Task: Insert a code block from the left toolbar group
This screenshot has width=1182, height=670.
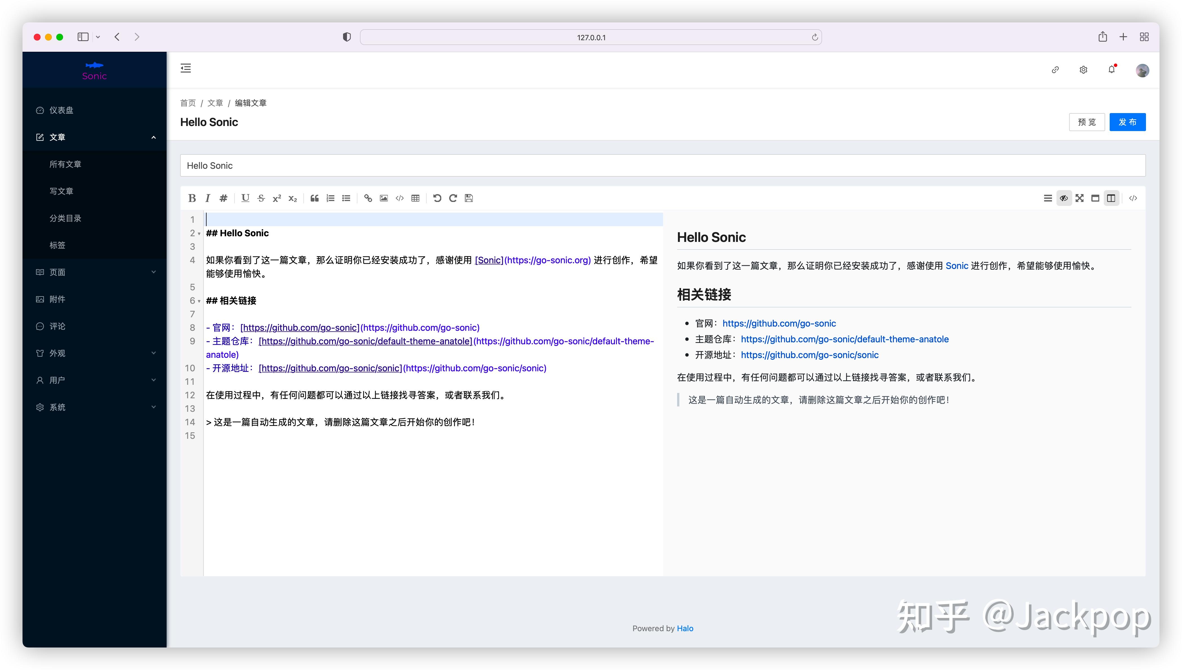Action: click(400, 198)
